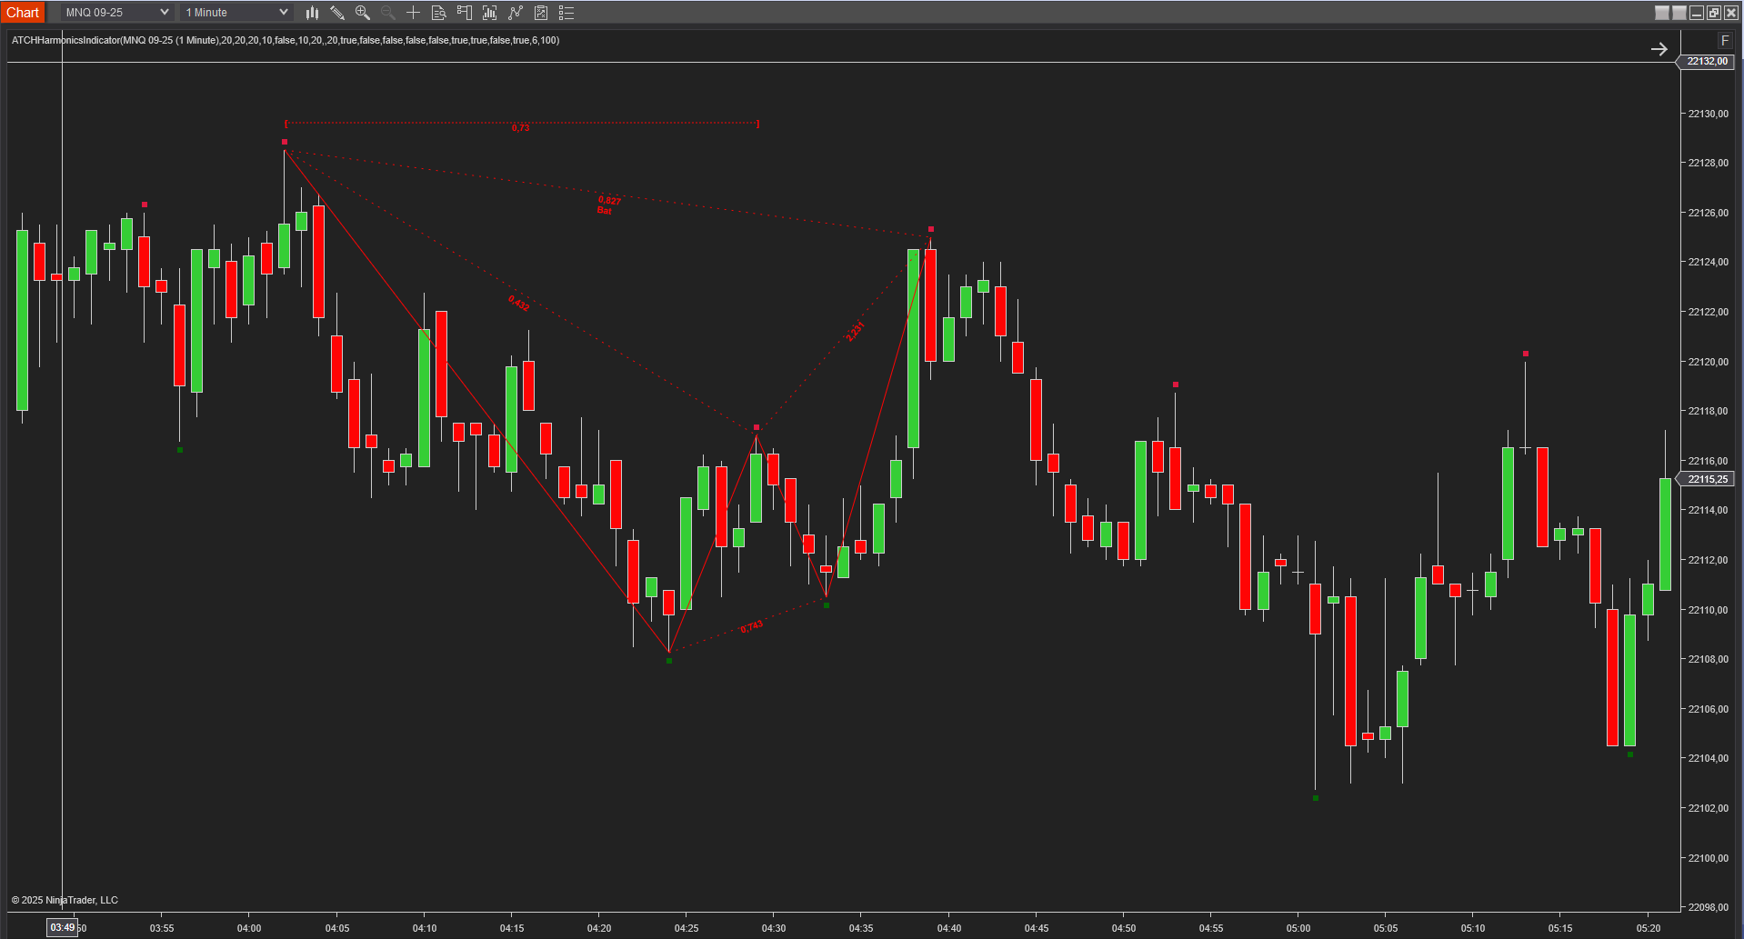Click the 22115,25 current price marker

[1706, 479]
